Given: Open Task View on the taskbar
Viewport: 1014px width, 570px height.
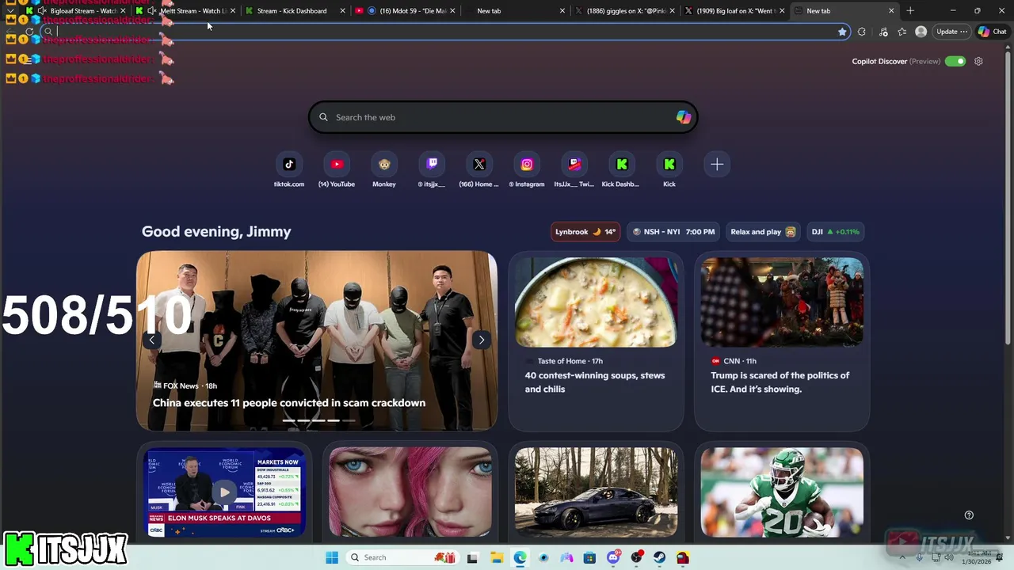Looking at the screenshot, I should click(x=472, y=557).
